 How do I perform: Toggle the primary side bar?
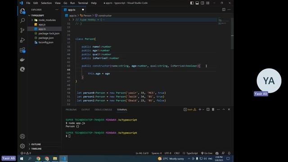point(192,3)
